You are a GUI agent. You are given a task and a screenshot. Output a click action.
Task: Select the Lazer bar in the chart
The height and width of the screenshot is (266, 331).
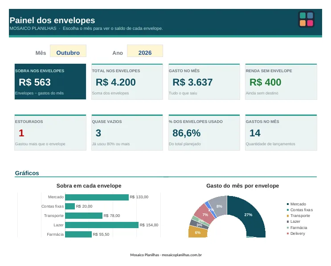point(102,225)
